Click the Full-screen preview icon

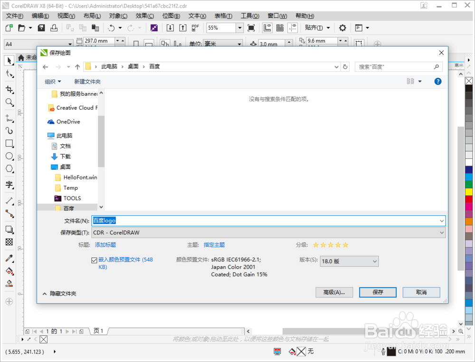(251, 28)
